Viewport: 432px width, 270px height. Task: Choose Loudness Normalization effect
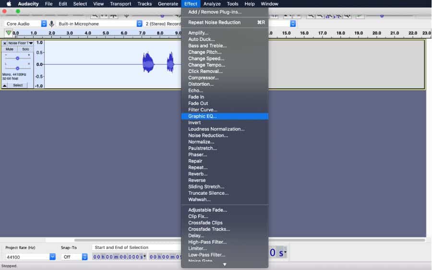[225, 129]
